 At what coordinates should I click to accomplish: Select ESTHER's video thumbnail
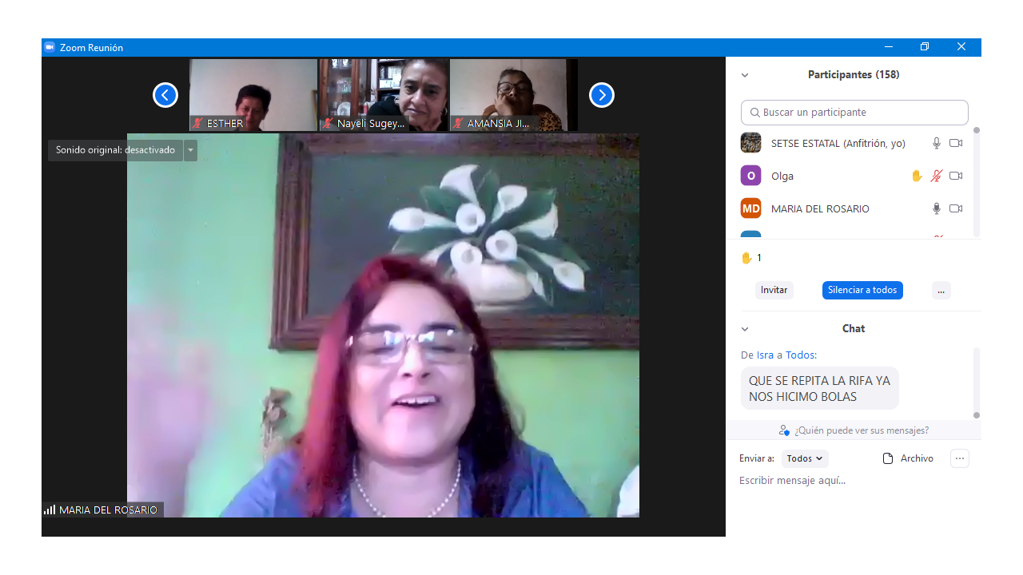253,95
